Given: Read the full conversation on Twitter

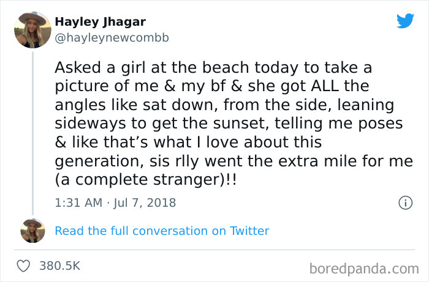Looking at the screenshot, I should tap(162, 231).
